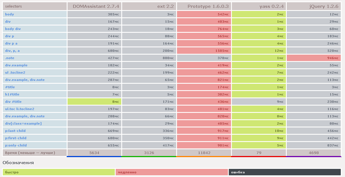345x177 pixels.
Task: Open the ul.toc li.tocline2 selector link
Action: [x=20, y=109]
